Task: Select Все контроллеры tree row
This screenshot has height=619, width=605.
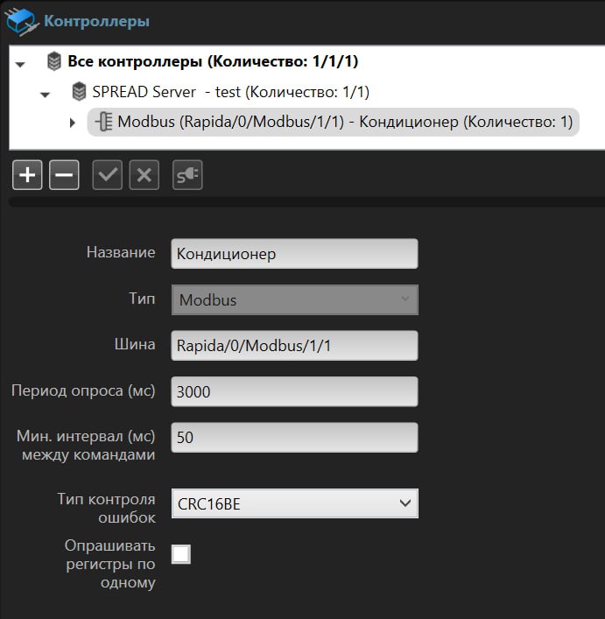Action: [x=213, y=61]
